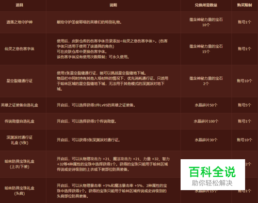The height and width of the screenshot is (203, 258).
Task: Click description mentioning 物理暴击率 +5%
Action: coord(112,191)
